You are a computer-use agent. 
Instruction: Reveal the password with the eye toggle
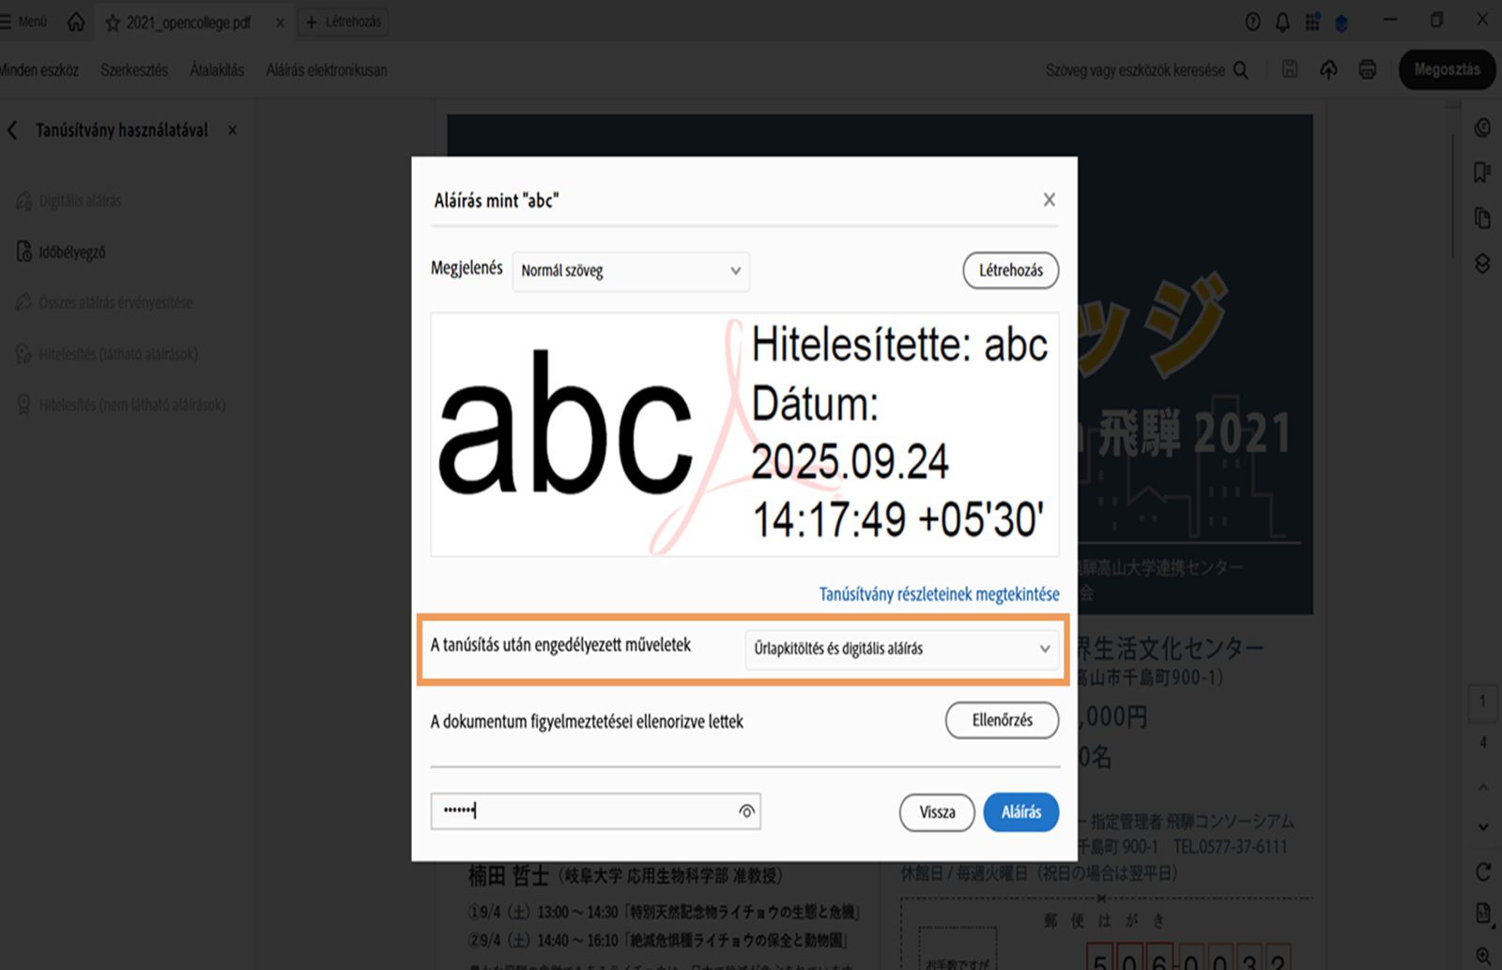(x=745, y=811)
